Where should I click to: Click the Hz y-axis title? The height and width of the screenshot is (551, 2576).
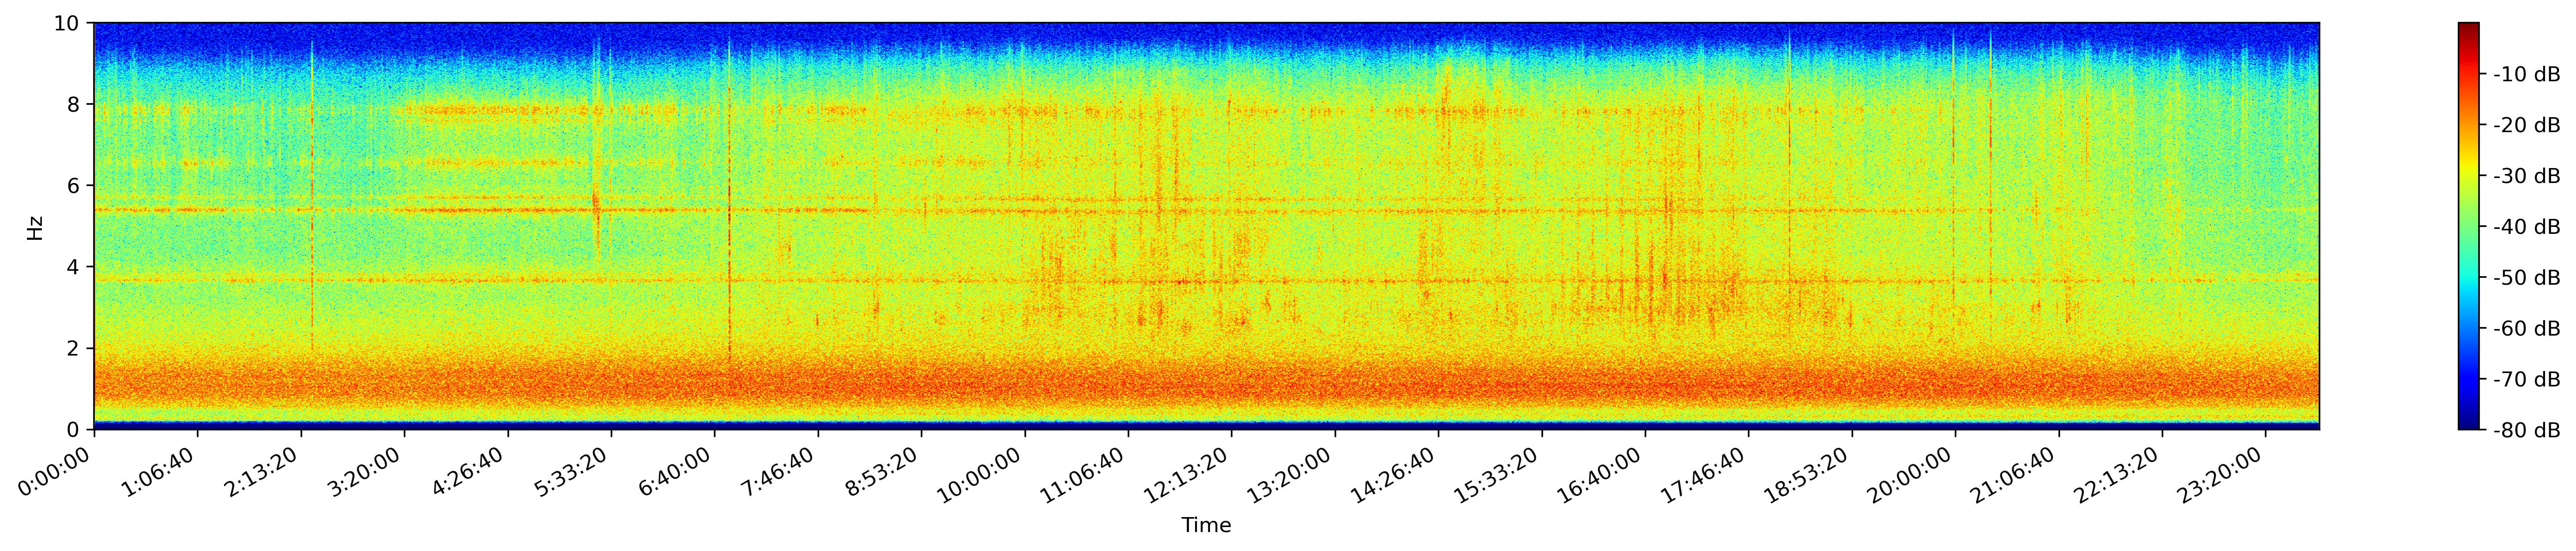pos(36,227)
